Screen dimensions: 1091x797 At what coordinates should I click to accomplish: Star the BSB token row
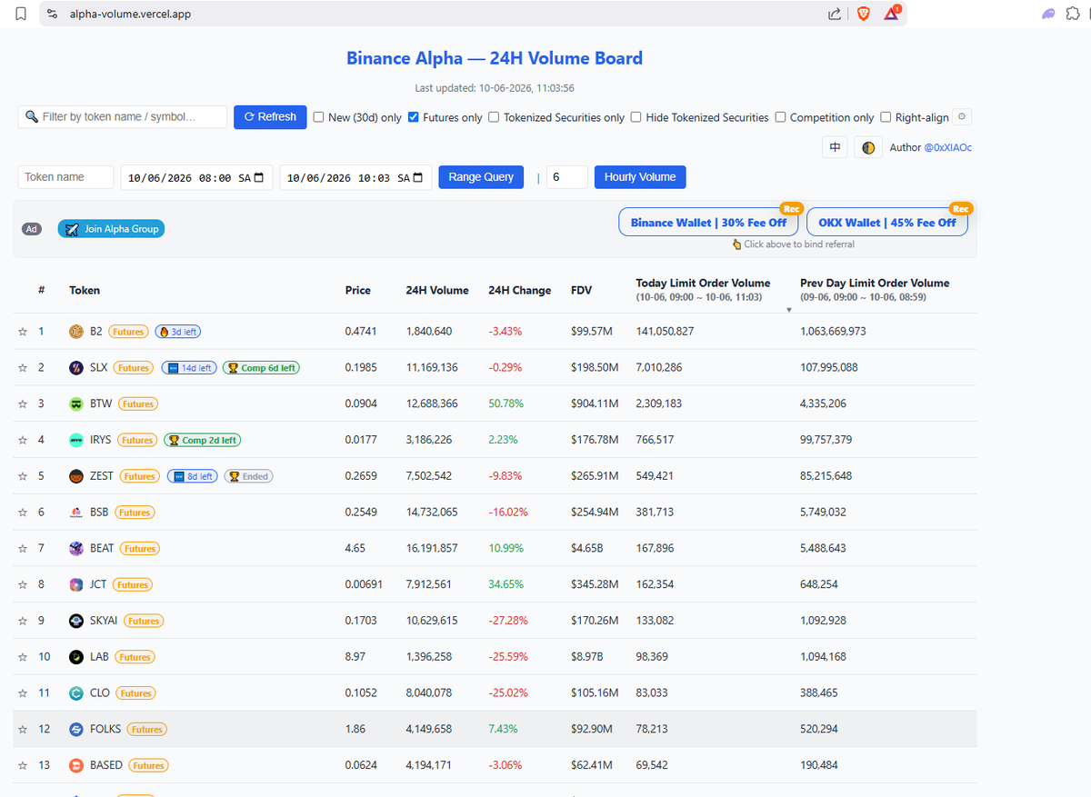23,513
